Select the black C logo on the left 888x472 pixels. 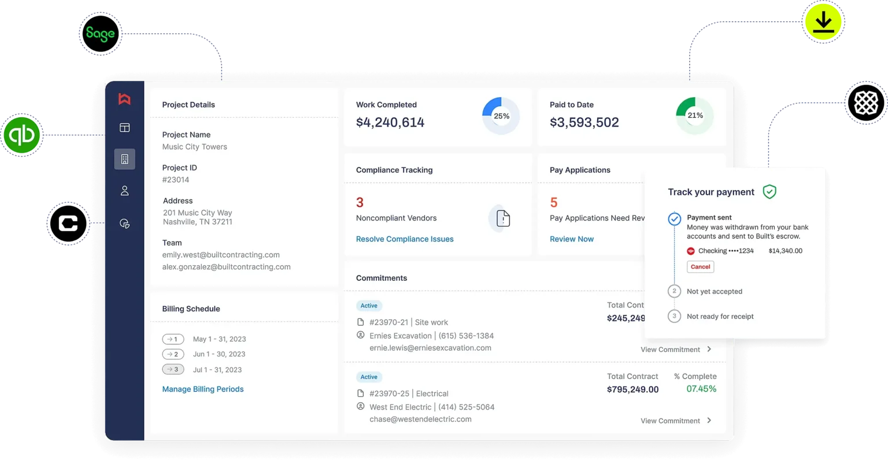[x=68, y=224]
